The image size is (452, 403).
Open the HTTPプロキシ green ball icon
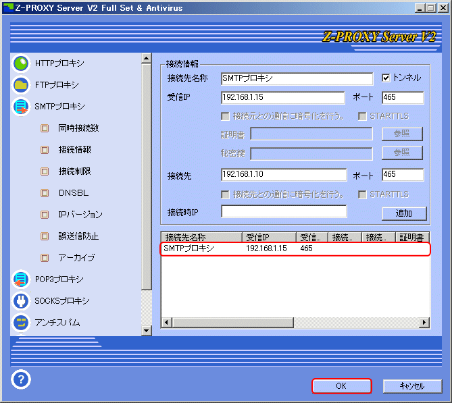21,63
